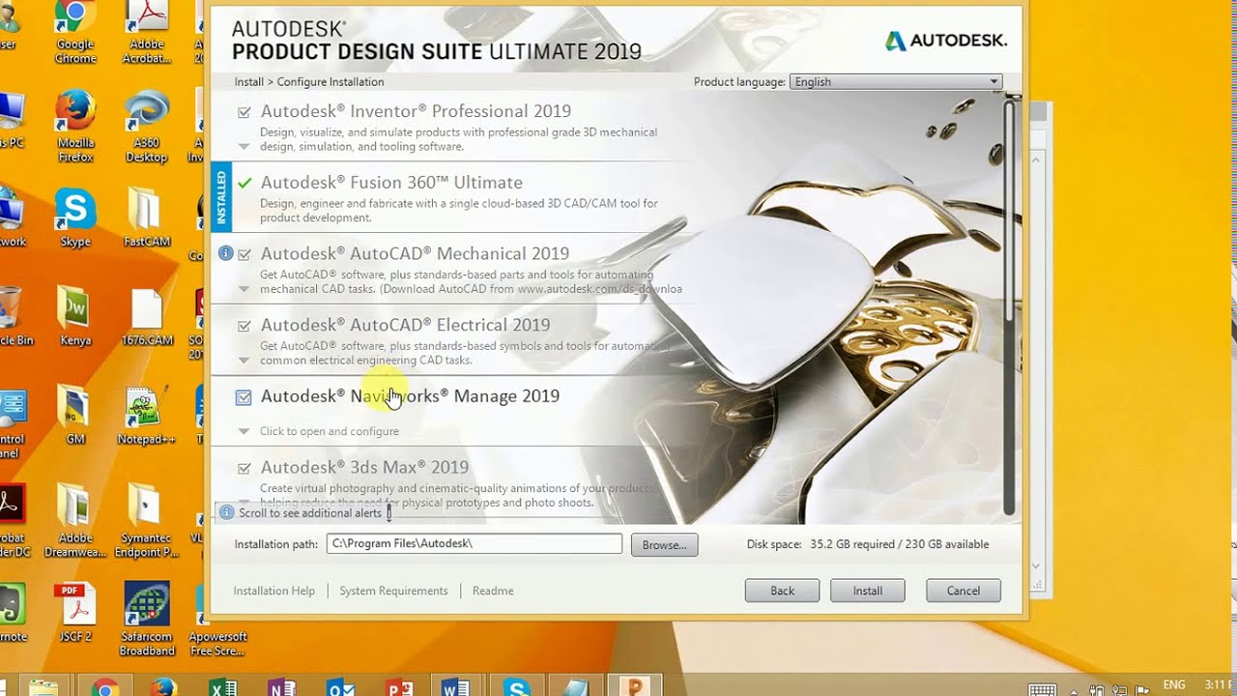Open the Readme link
This screenshot has height=696, width=1237.
(x=493, y=591)
